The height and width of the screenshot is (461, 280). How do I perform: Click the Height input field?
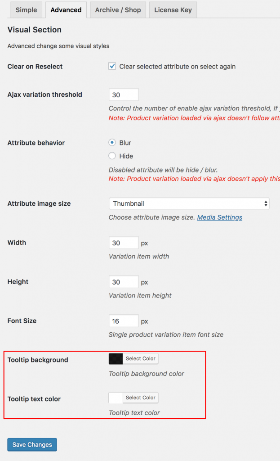click(123, 282)
